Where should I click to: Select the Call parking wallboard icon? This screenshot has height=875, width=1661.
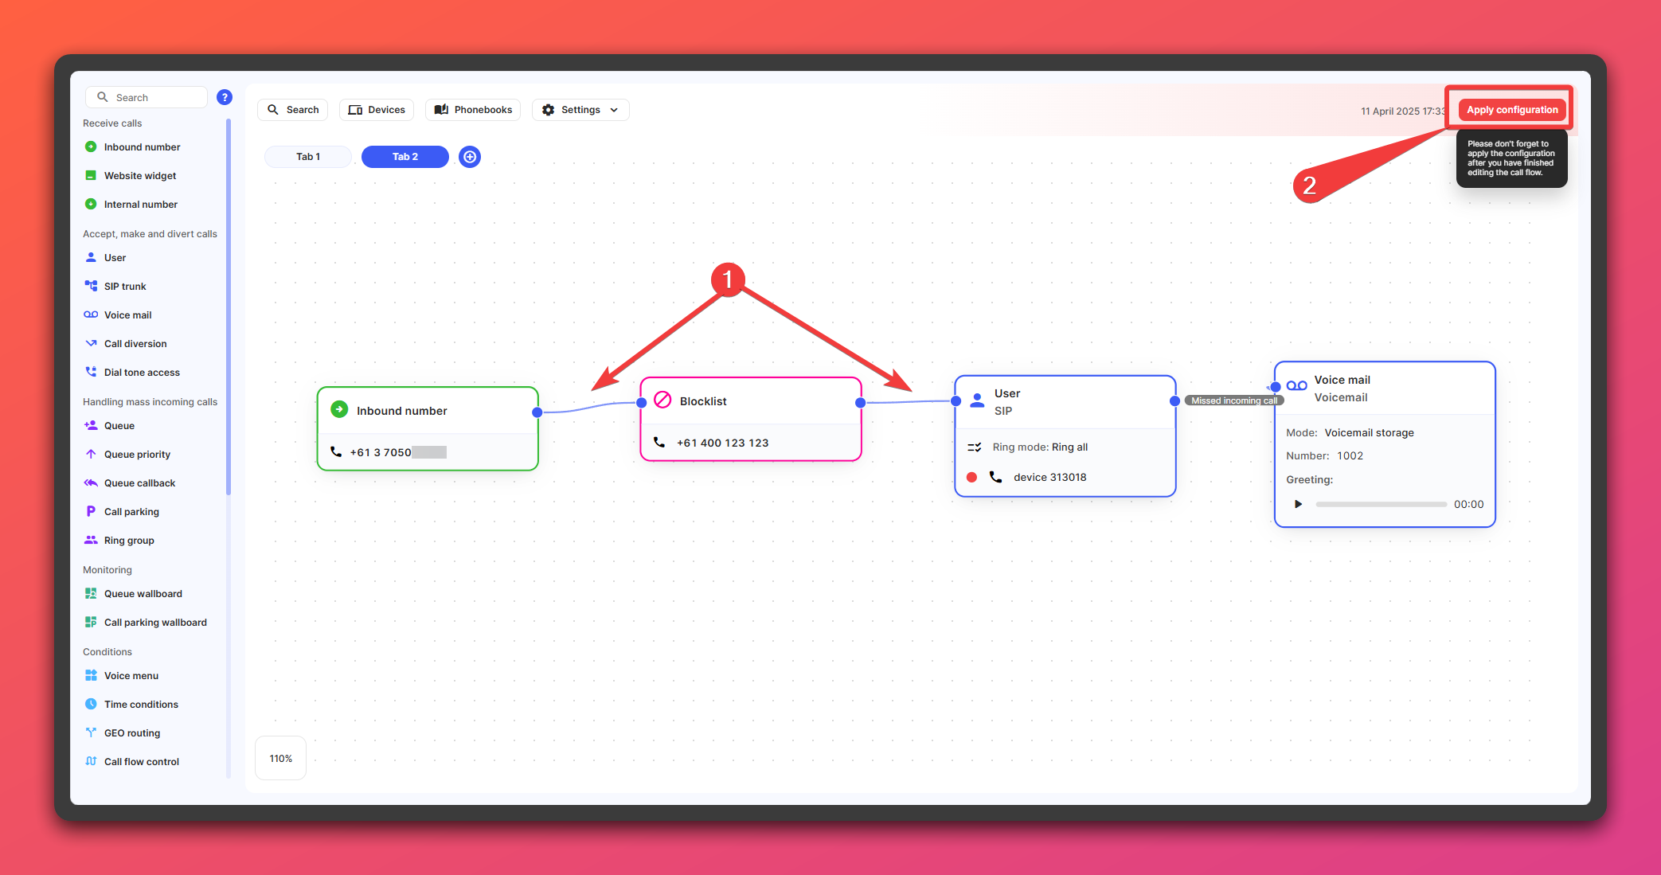tap(91, 622)
